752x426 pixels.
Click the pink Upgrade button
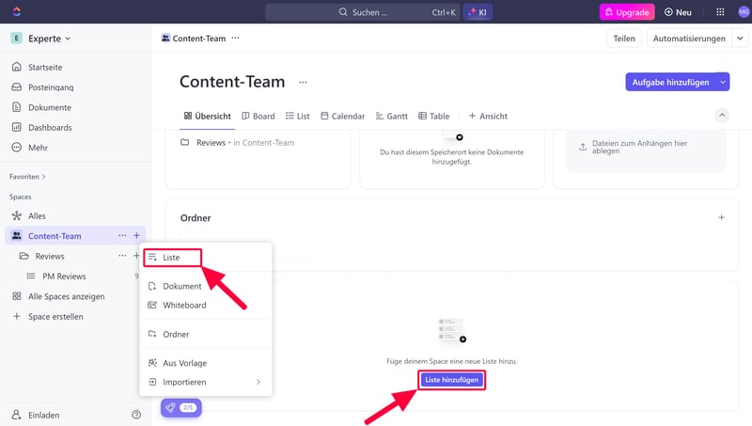pos(626,12)
